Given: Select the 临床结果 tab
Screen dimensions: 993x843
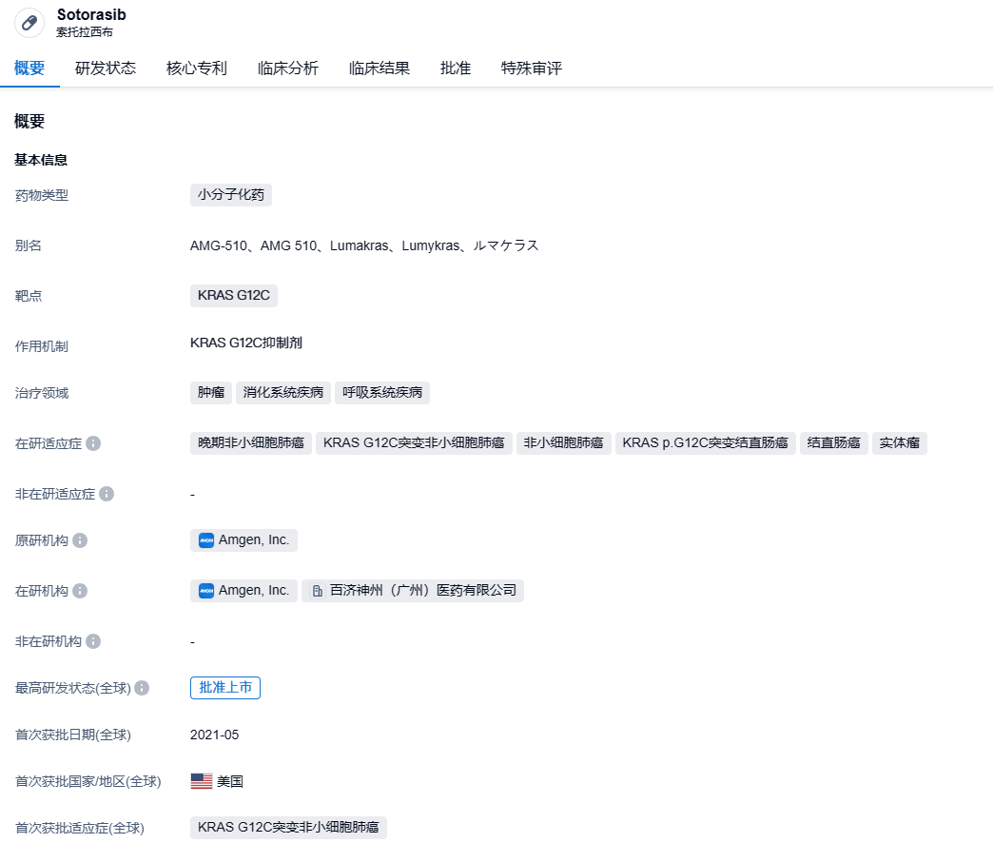Looking at the screenshot, I should 380,69.
